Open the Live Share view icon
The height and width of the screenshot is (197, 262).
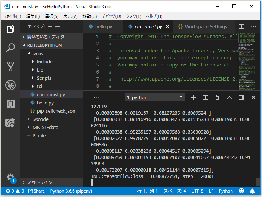click(x=10, y=123)
